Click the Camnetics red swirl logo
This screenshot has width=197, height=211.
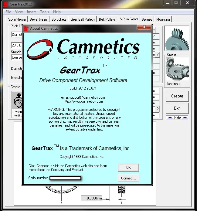coord(40,49)
